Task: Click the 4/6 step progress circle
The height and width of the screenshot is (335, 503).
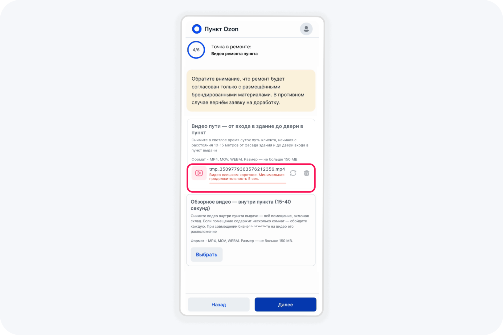Action: tap(196, 50)
